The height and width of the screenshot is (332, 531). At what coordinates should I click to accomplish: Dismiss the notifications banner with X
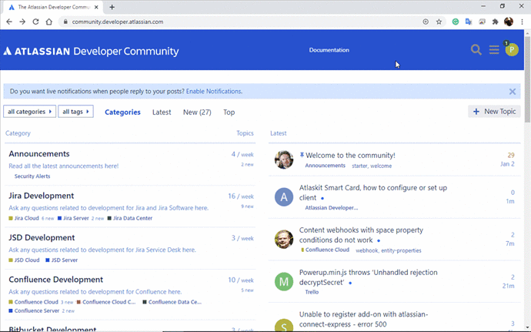point(513,92)
